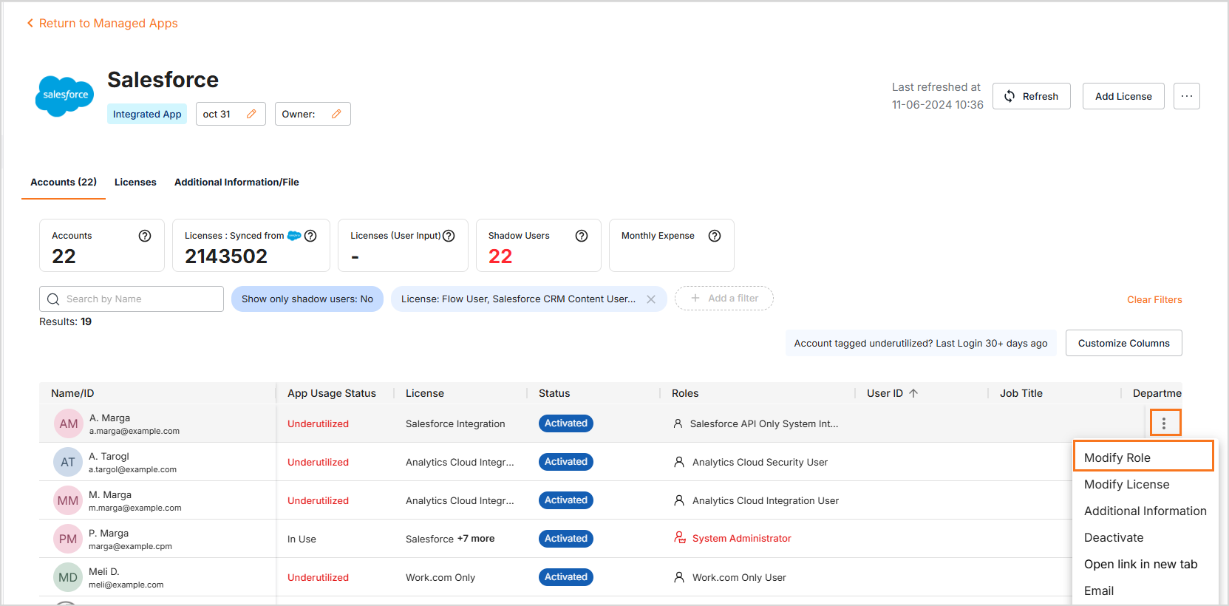The width and height of the screenshot is (1229, 606).
Task: Open the Additional Information/File tab
Action: (236, 182)
